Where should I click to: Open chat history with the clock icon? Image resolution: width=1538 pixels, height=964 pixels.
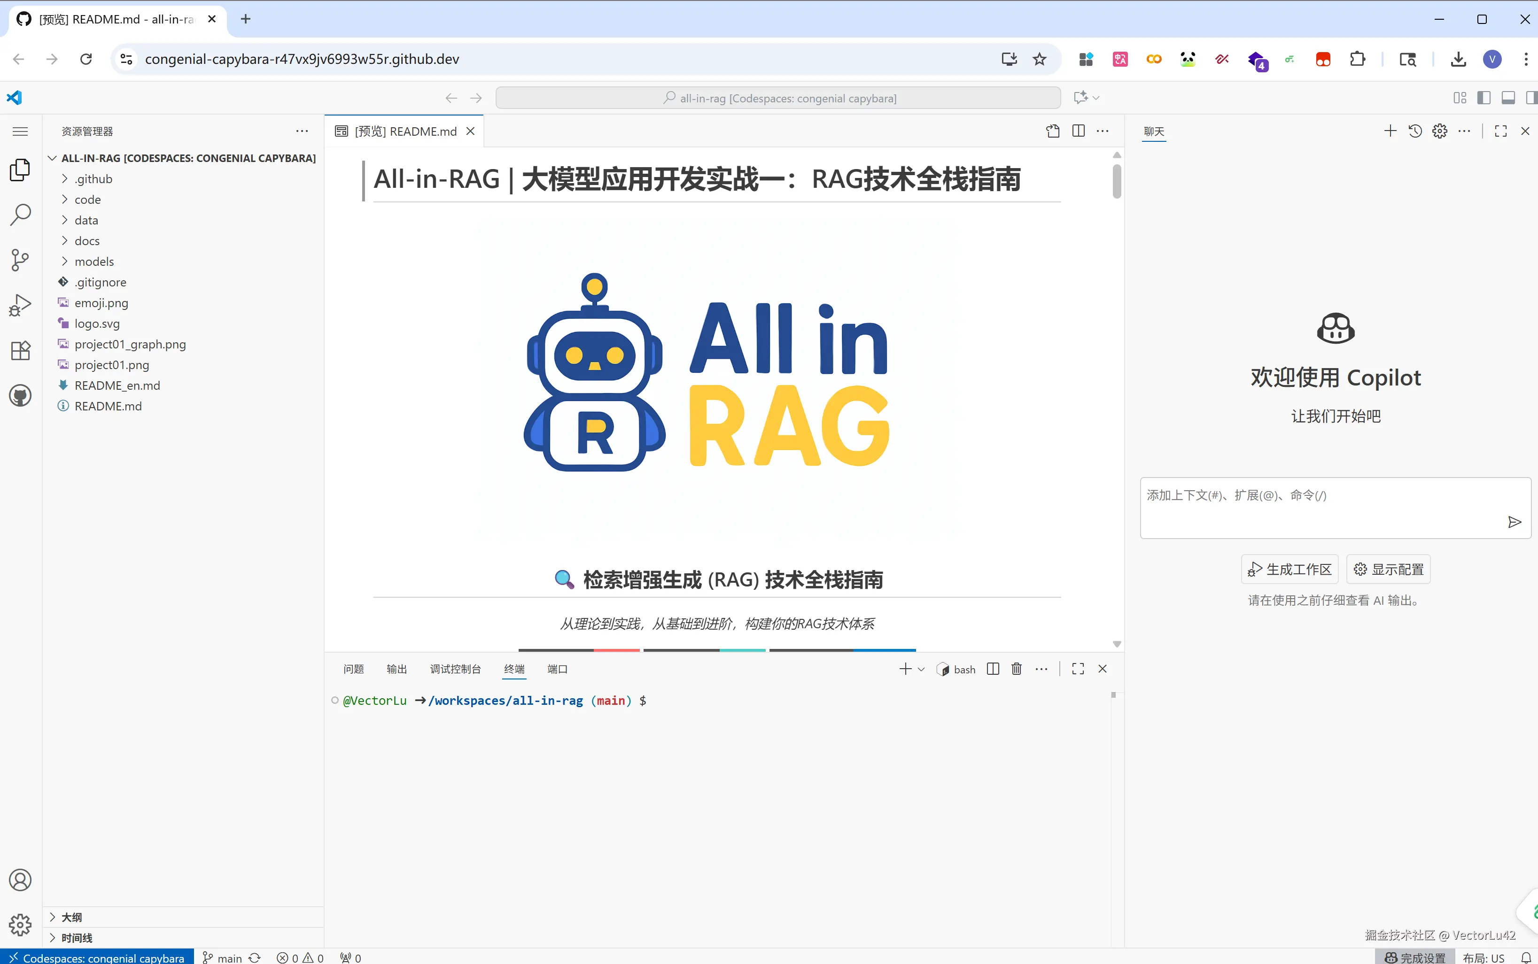pos(1414,131)
